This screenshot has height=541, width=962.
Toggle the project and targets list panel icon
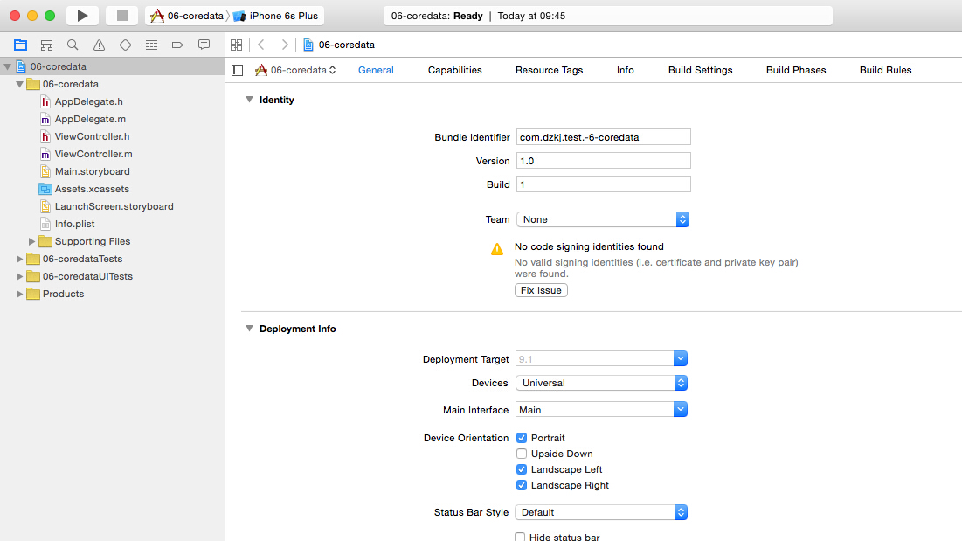pyautogui.click(x=238, y=70)
